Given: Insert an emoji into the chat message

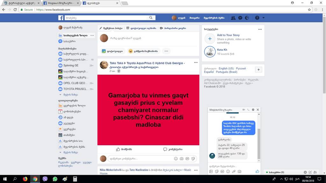Looking at the screenshot, I should 228,171.
